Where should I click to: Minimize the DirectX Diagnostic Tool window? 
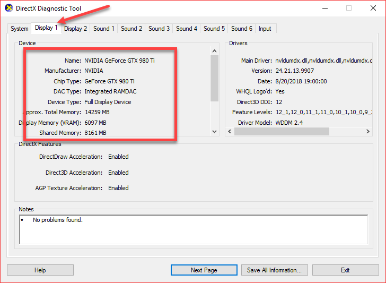pos(325,8)
